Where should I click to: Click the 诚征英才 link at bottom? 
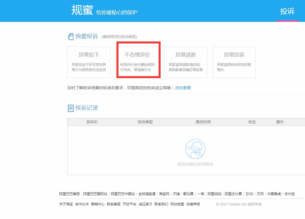point(145,204)
